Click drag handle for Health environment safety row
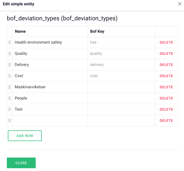This screenshot has width=184, height=171. (10, 42)
